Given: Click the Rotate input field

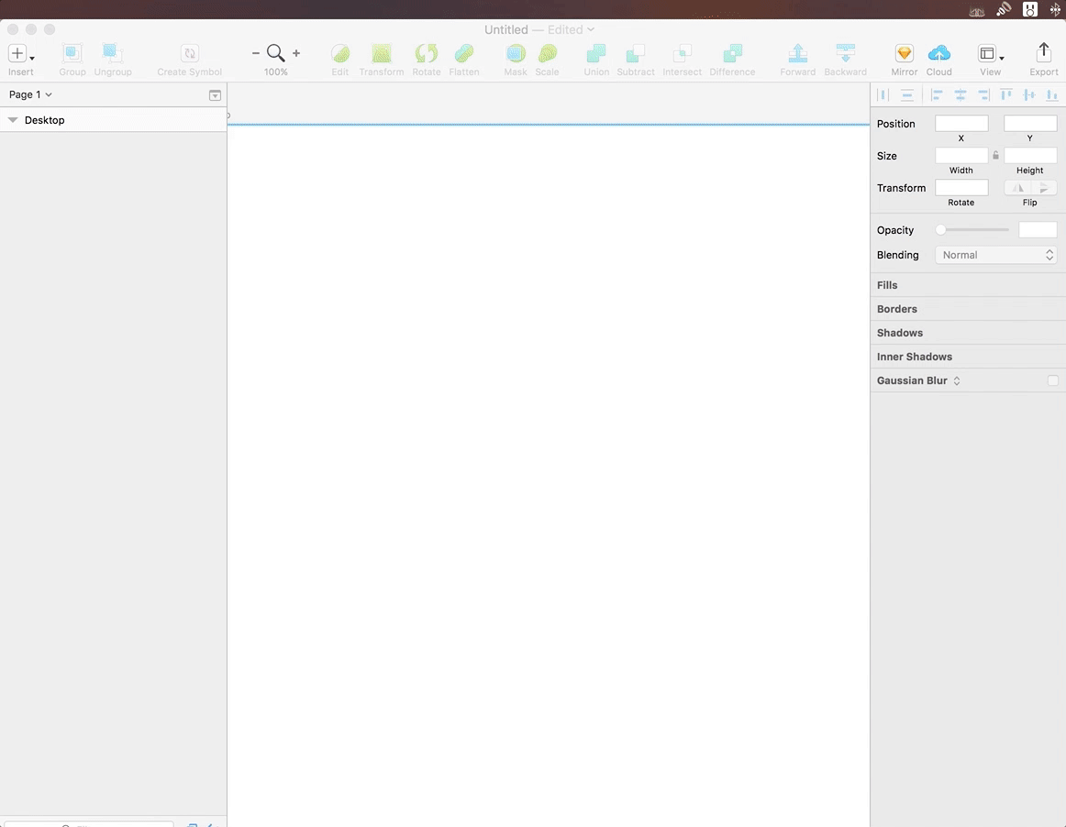Looking at the screenshot, I should click(961, 188).
